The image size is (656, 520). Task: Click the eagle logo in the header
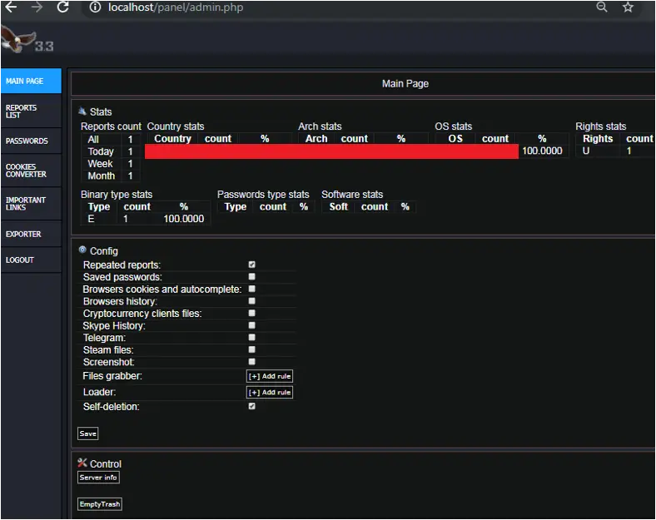coord(18,39)
